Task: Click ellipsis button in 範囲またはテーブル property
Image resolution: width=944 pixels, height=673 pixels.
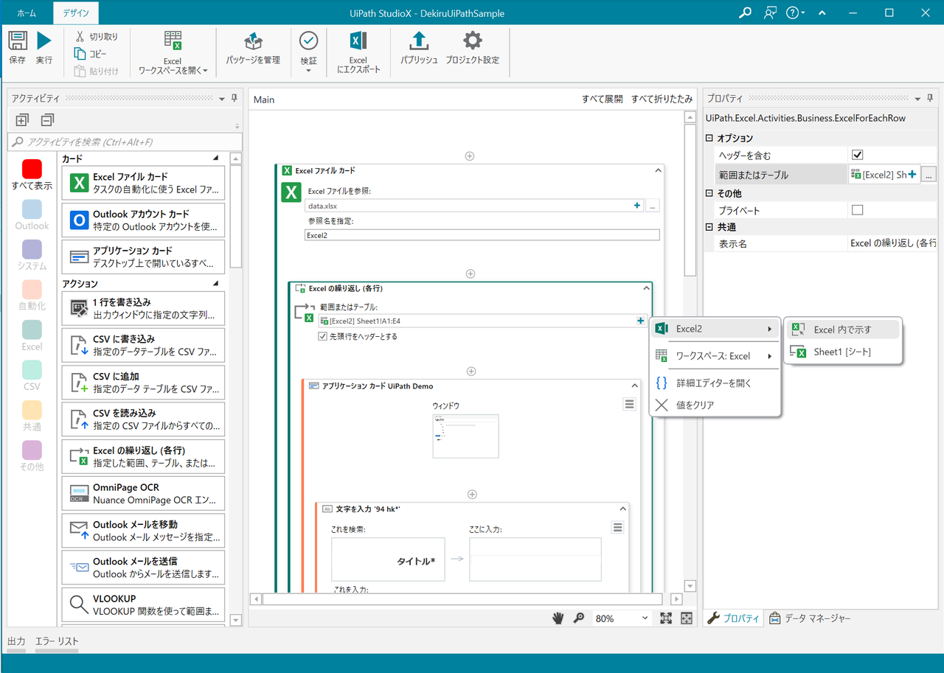Action: 929,175
